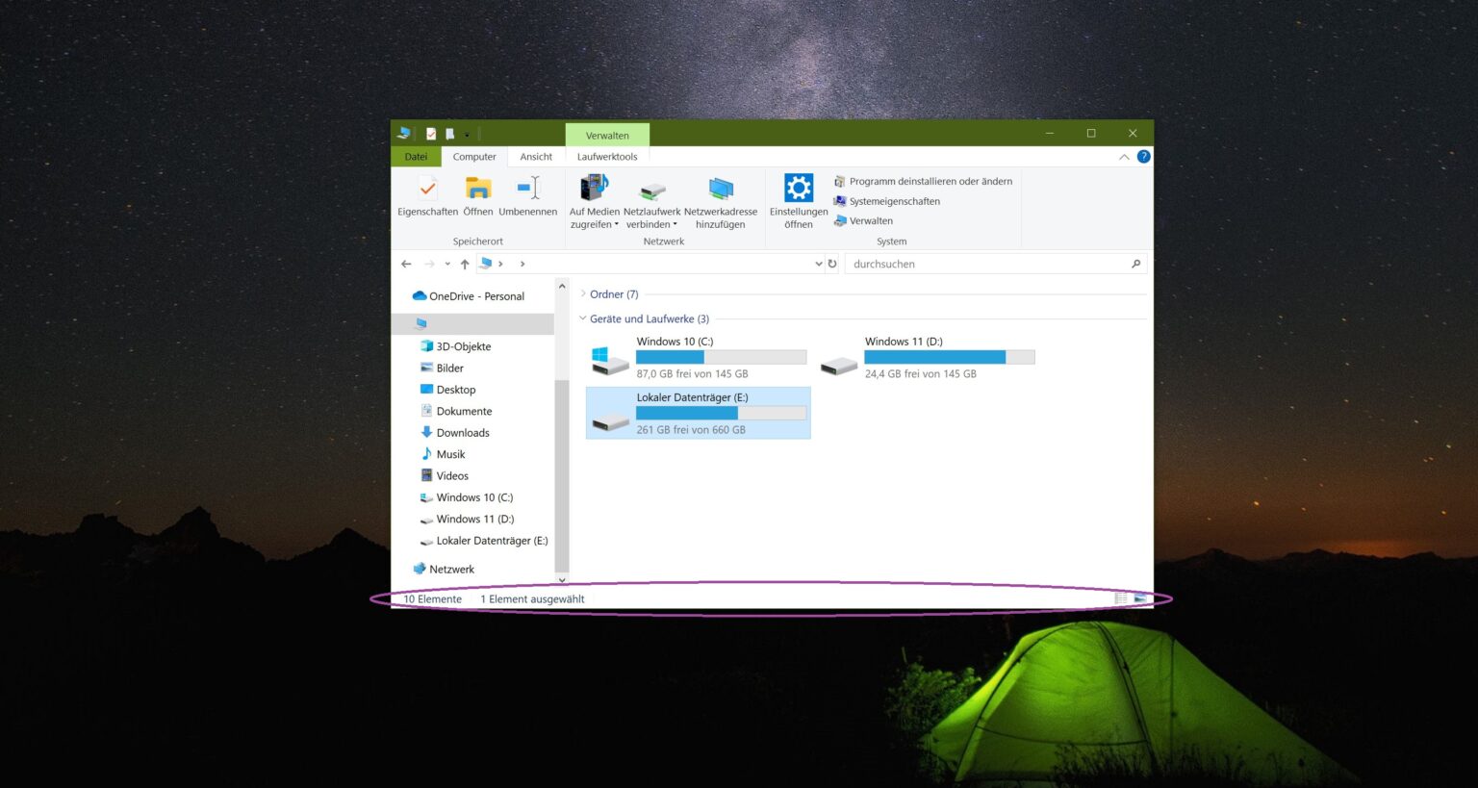
Task: Collapse the Geräte und Laufwerke section
Action: pos(583,318)
